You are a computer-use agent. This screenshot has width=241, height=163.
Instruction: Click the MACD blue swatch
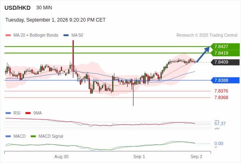click(8, 137)
